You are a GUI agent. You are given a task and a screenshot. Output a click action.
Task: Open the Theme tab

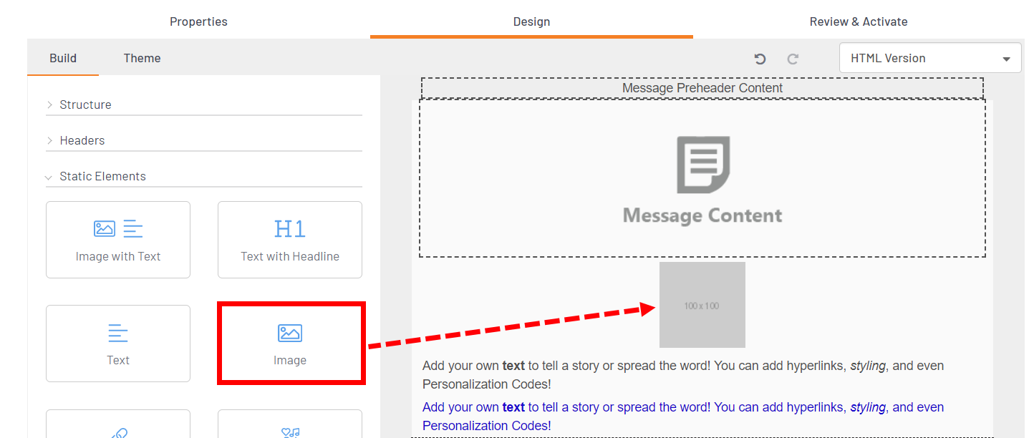[142, 58]
